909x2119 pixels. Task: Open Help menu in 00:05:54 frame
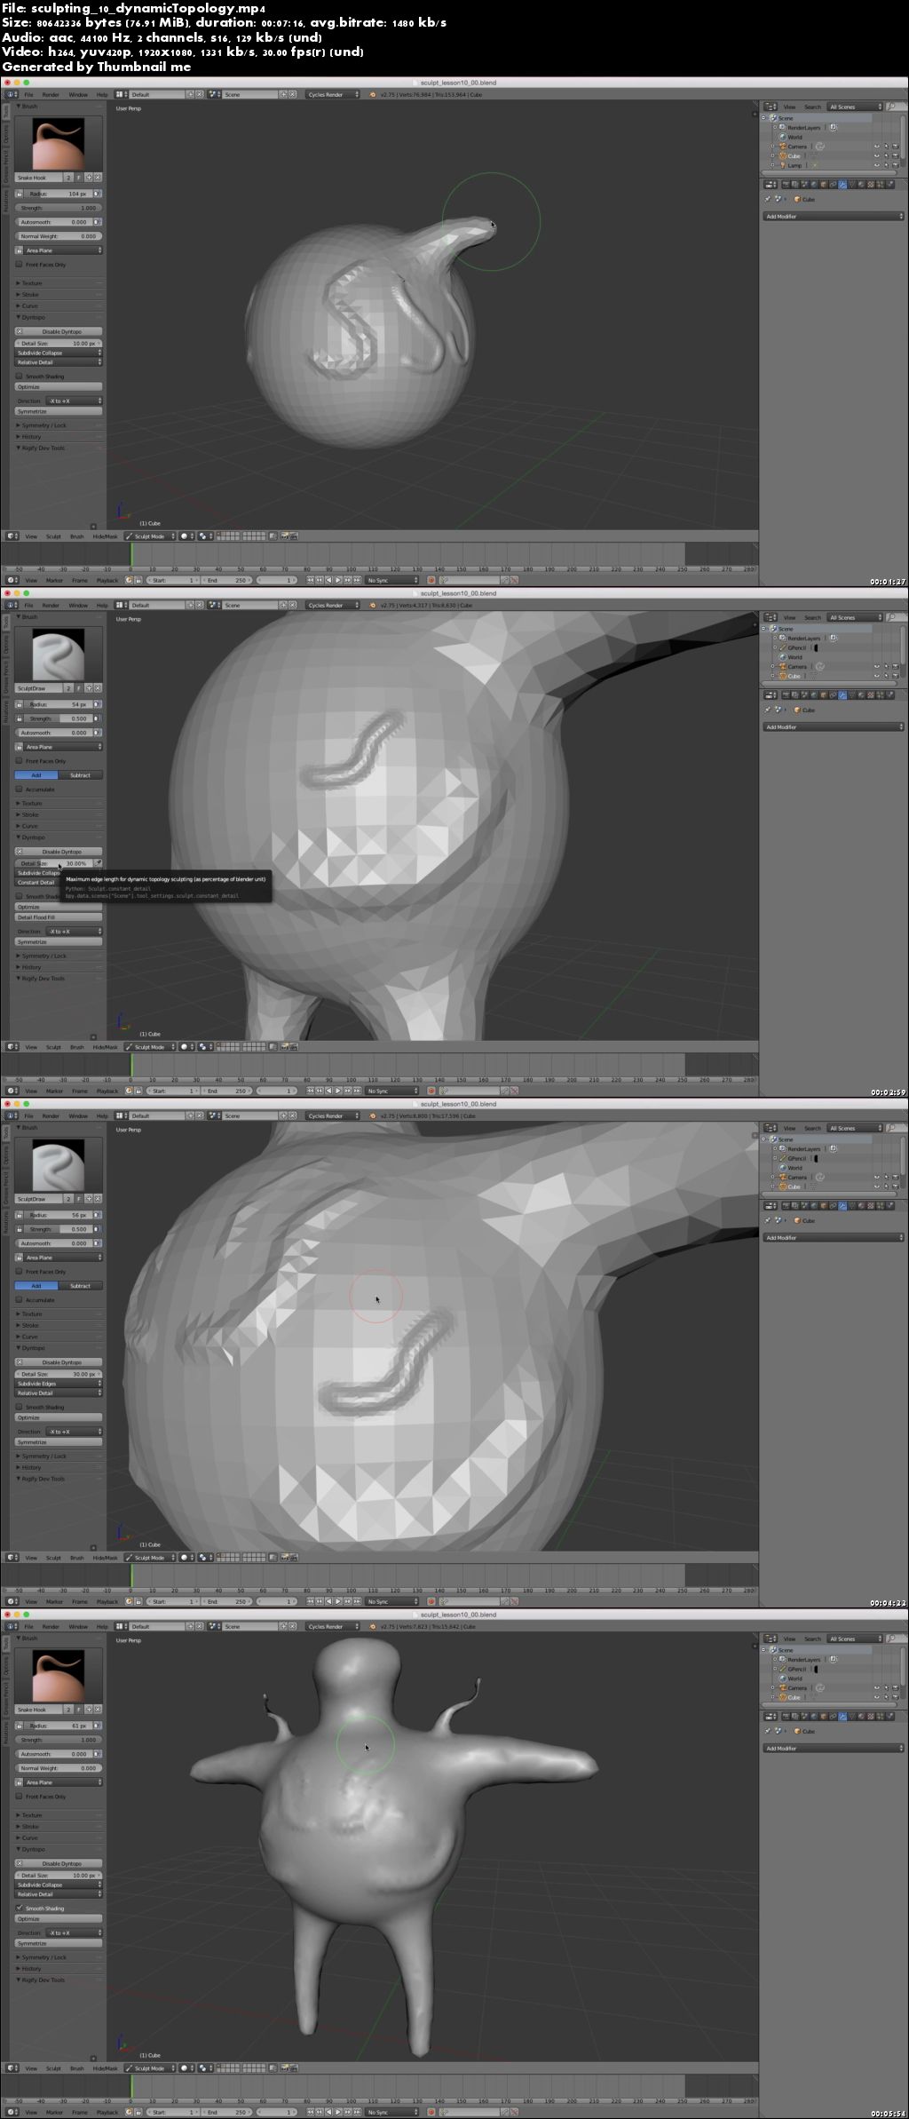(x=102, y=1626)
